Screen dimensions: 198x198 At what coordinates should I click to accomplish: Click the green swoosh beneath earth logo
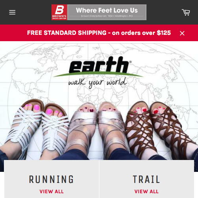98,74
